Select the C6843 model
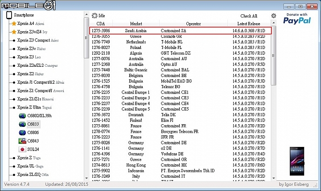Viewport: 321px width, 191px height. click(x=33, y=141)
